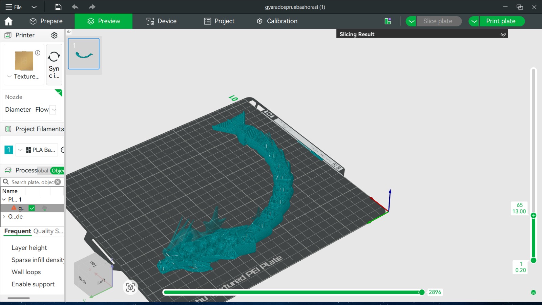Viewport: 542px width, 305px height.
Task: Click the Process layers icon
Action: coord(8,171)
